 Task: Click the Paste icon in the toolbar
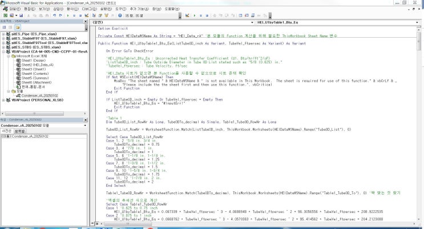pyautogui.click(x=41, y=15)
